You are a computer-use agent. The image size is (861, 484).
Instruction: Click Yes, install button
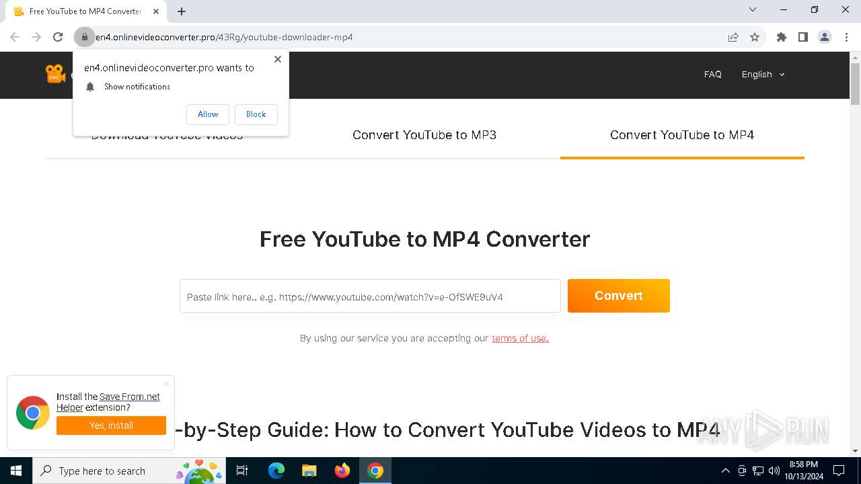111,426
